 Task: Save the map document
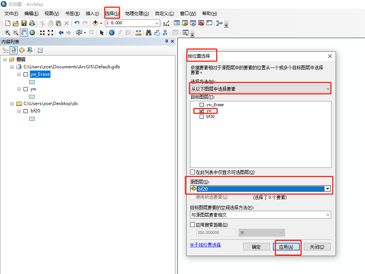[24, 23]
